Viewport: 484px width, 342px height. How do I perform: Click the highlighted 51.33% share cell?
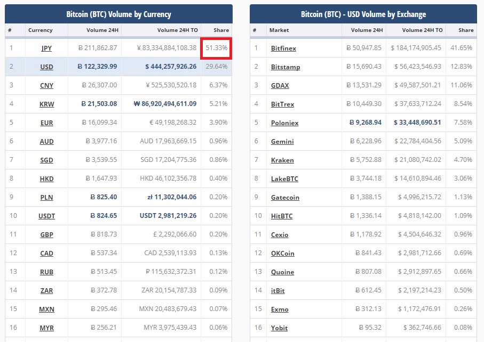click(x=216, y=48)
